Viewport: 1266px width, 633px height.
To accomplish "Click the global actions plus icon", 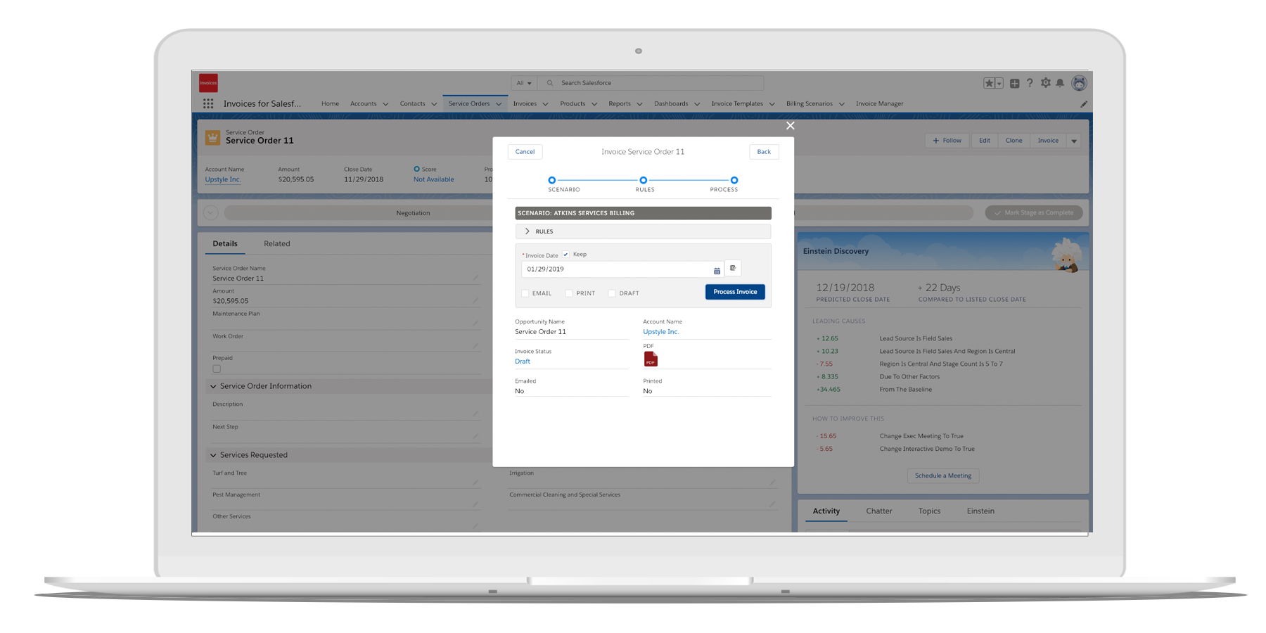I will tap(1014, 83).
